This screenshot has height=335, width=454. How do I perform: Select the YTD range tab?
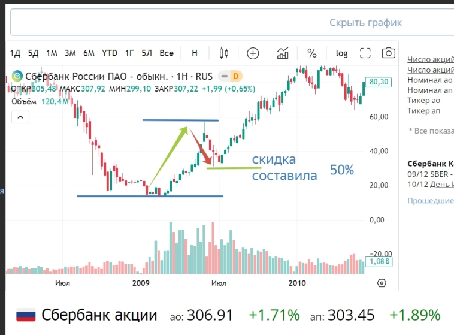pos(110,53)
